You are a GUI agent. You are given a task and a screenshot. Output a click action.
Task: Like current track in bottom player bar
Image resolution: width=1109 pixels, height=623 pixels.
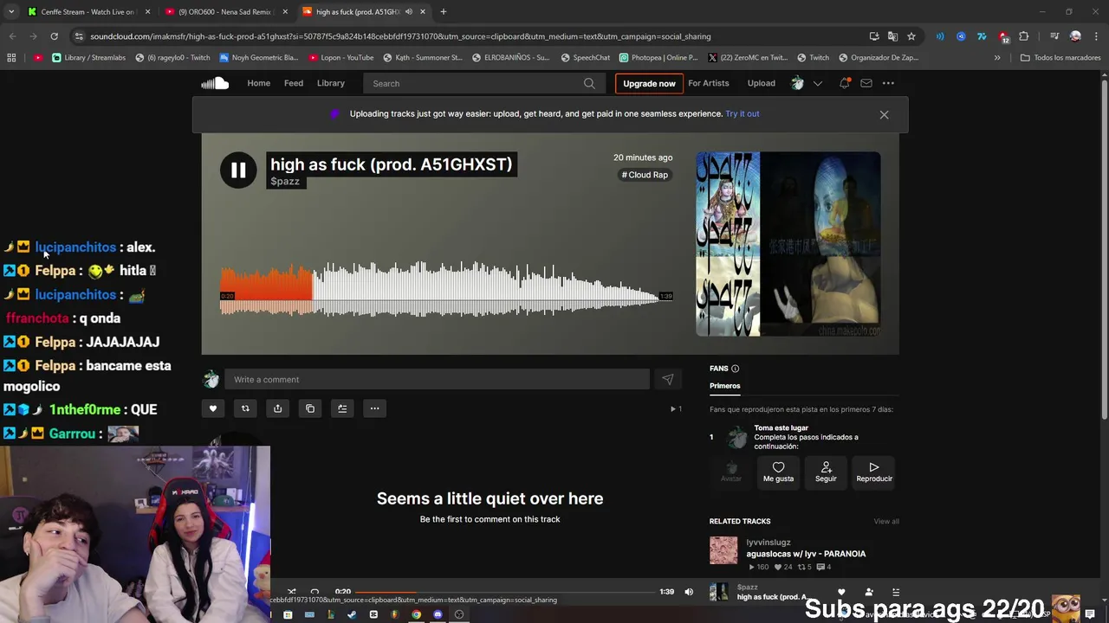click(841, 593)
